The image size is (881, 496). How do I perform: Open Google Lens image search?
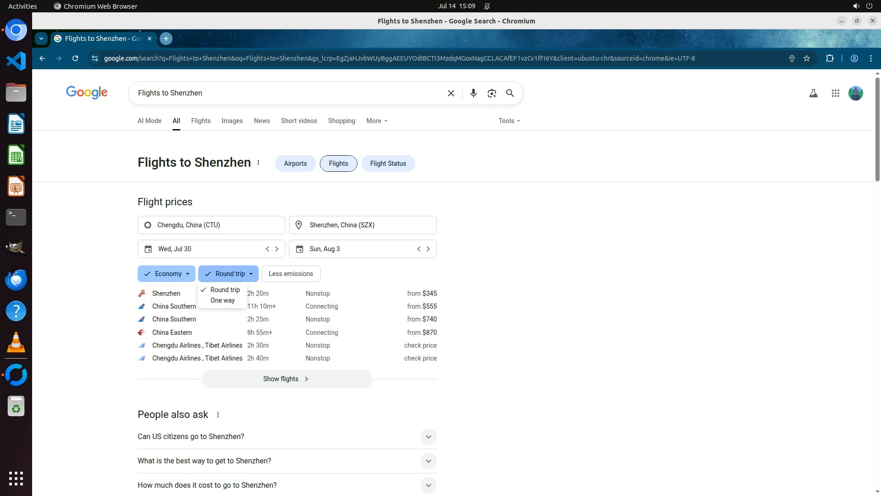click(x=491, y=93)
